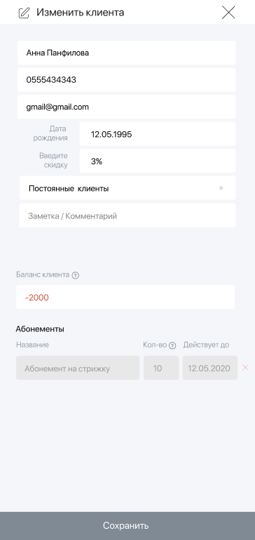Viewport: 255px width, 540px height.
Task: Click the client balance field -2000
Action: [x=125, y=297]
